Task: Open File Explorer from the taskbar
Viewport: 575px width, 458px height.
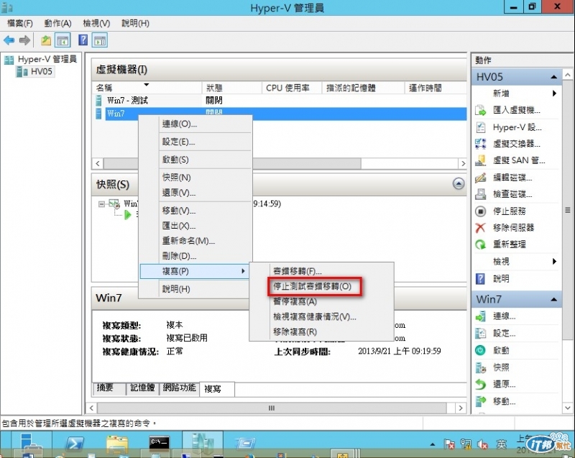Action: click(x=117, y=444)
